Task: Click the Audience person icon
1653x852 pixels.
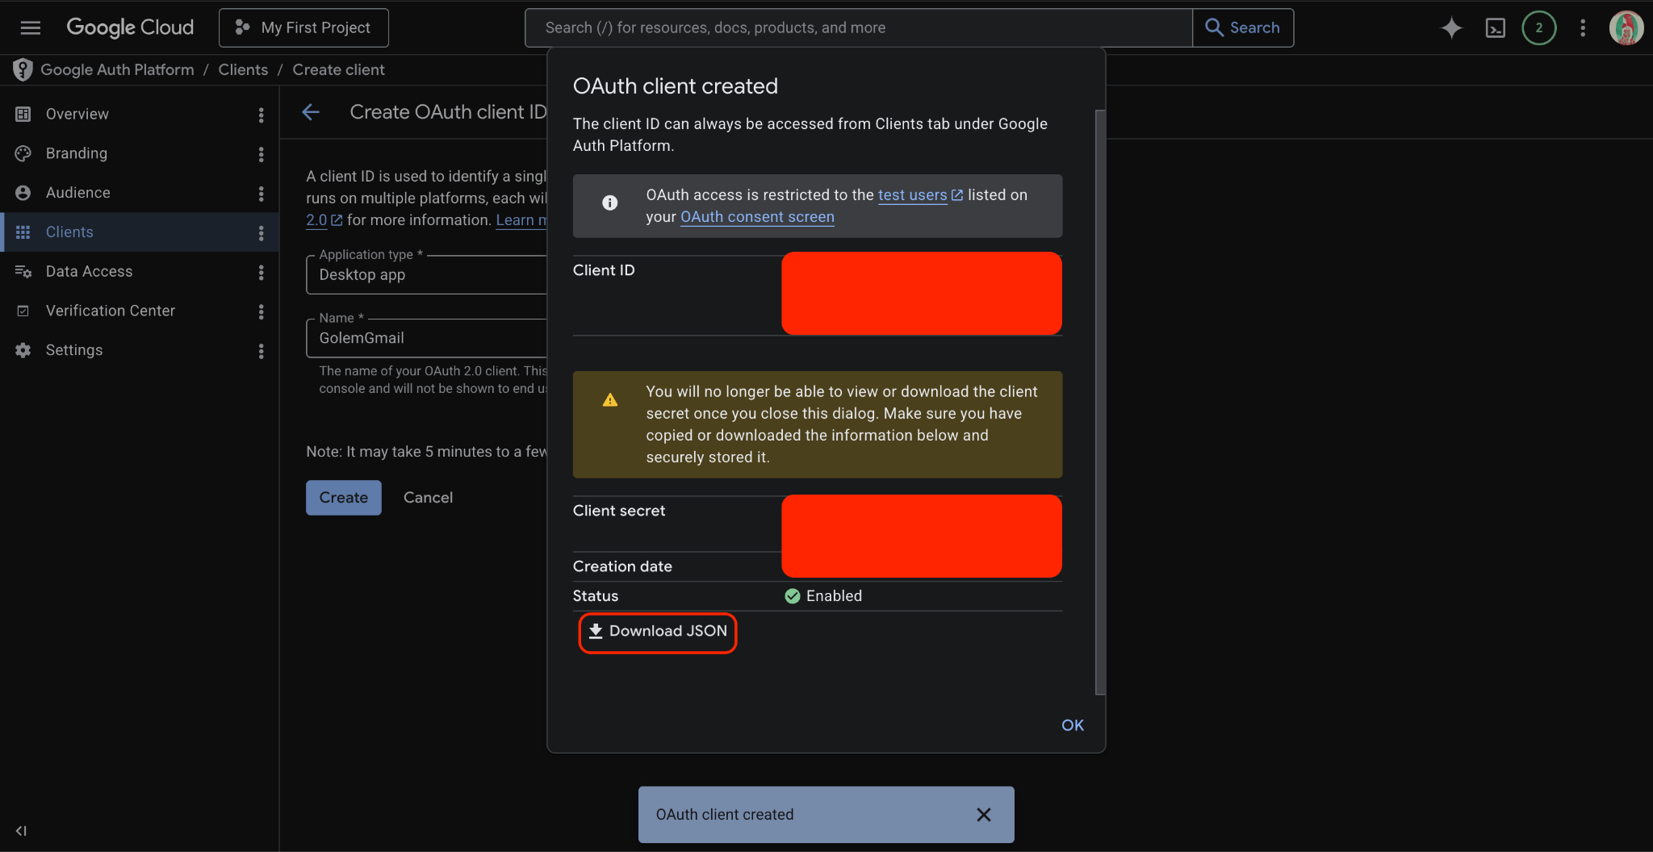Action: tap(23, 193)
